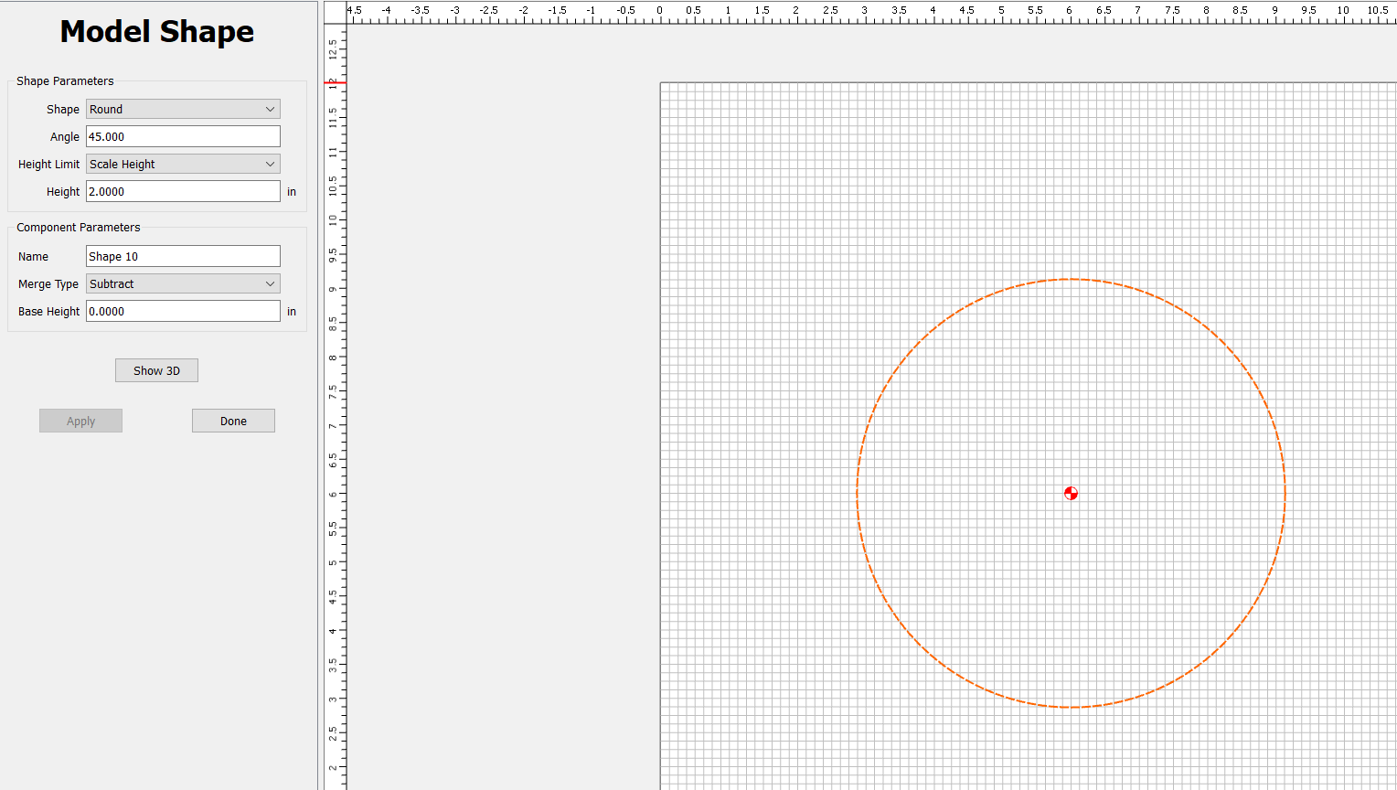This screenshot has height=790, width=1397.
Task: Click the Model Shape heading
Action: tap(157, 32)
